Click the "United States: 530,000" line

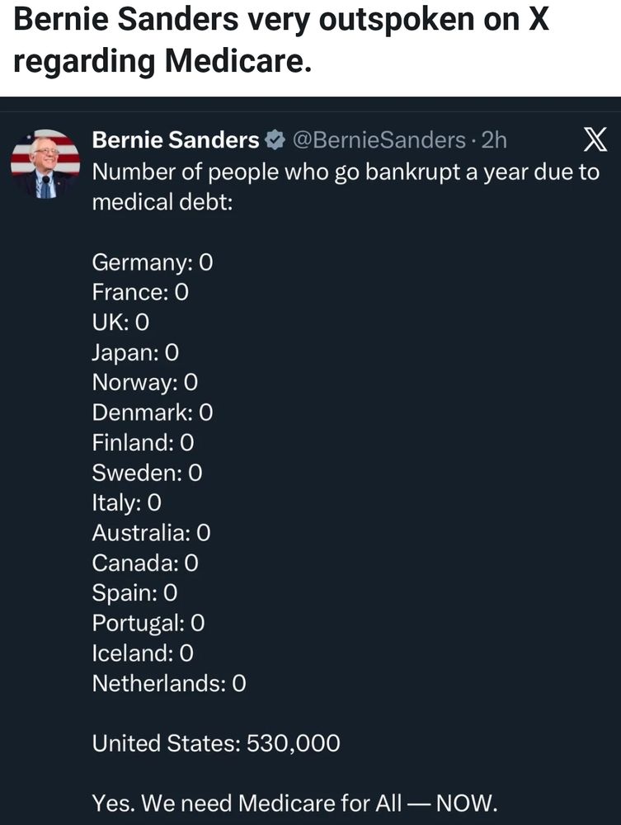216,743
